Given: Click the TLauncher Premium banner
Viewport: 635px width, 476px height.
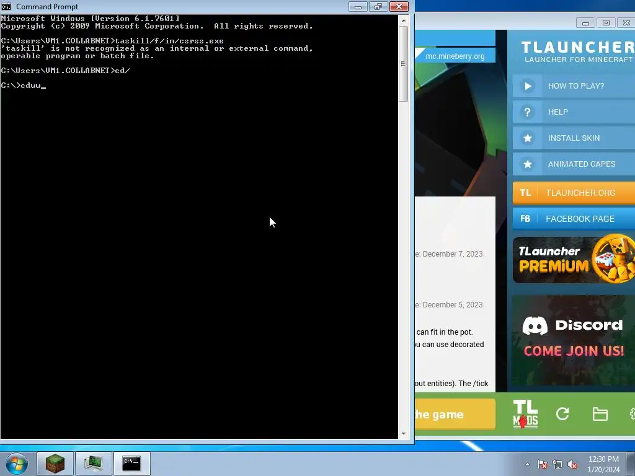Looking at the screenshot, I should [x=574, y=259].
